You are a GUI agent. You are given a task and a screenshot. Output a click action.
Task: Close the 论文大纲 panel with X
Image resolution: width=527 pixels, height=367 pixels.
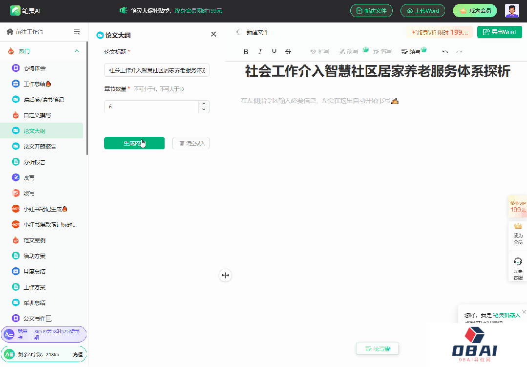[x=213, y=34]
